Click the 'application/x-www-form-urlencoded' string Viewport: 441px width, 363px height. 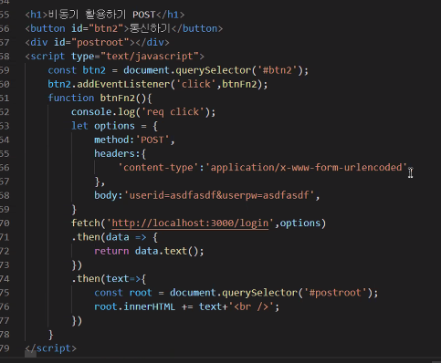click(x=307, y=168)
